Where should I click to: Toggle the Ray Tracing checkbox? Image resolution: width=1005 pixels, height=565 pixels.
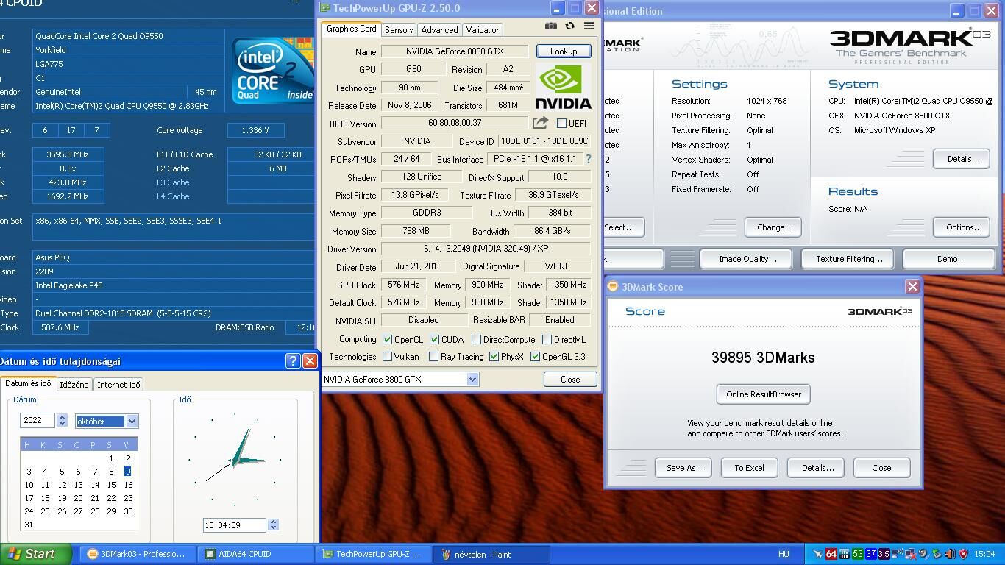(433, 356)
